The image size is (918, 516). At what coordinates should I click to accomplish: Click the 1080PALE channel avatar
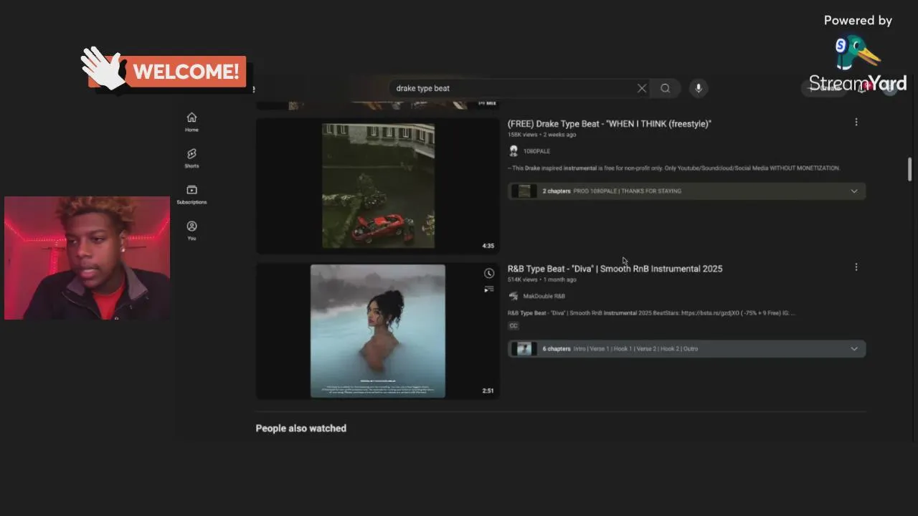(514, 150)
